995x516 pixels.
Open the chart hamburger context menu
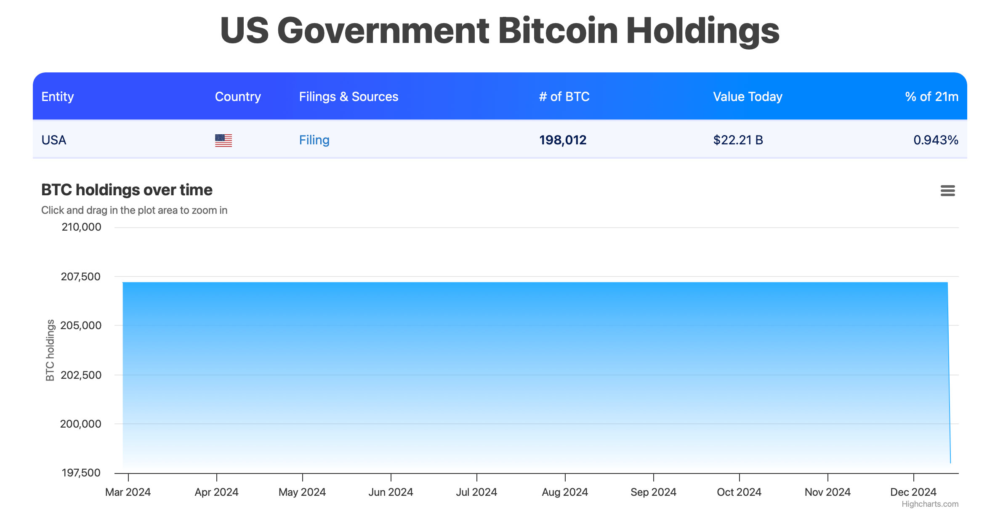click(947, 191)
